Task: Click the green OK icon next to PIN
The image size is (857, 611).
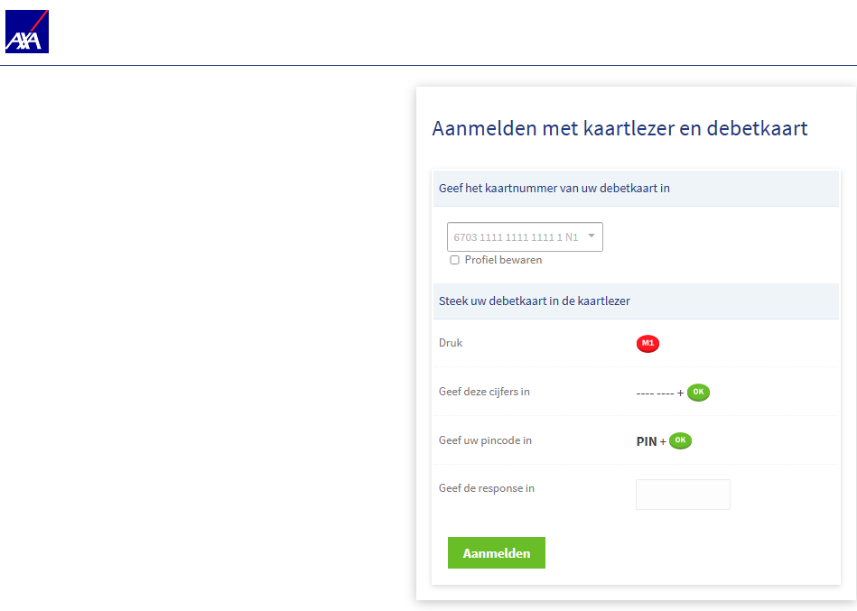Action: [x=680, y=441]
